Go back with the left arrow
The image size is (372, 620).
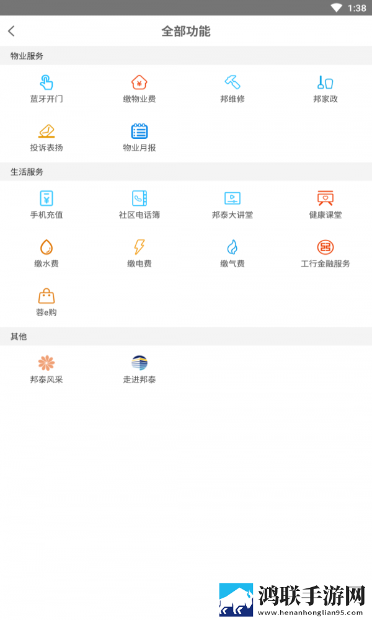tap(11, 31)
